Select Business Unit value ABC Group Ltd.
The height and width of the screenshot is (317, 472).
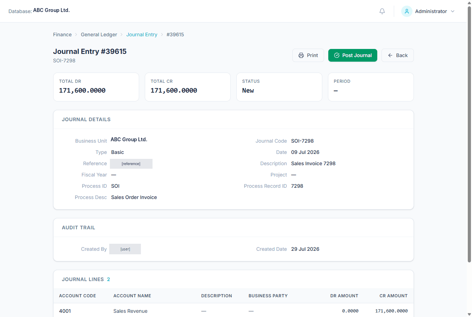click(129, 139)
